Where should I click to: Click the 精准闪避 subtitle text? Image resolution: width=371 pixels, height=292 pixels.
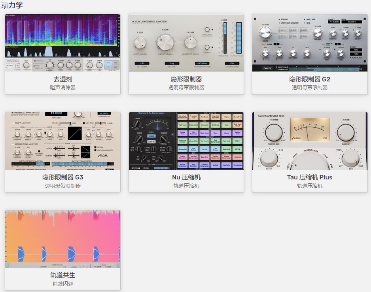63,284
